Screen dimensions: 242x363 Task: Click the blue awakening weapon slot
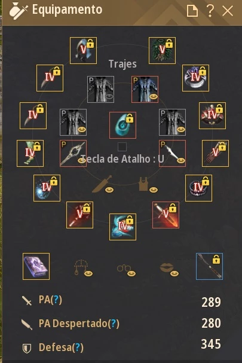(x=122, y=227)
